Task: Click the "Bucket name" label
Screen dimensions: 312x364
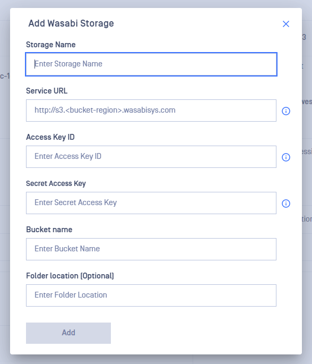Action: pos(49,230)
